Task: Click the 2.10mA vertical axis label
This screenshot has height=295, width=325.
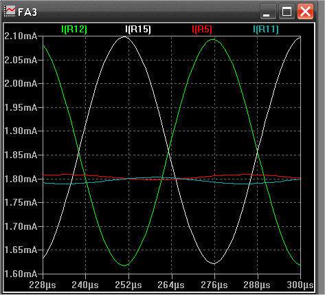Action: point(21,36)
